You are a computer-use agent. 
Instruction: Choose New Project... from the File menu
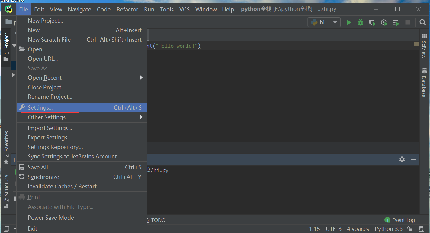coord(82,21)
